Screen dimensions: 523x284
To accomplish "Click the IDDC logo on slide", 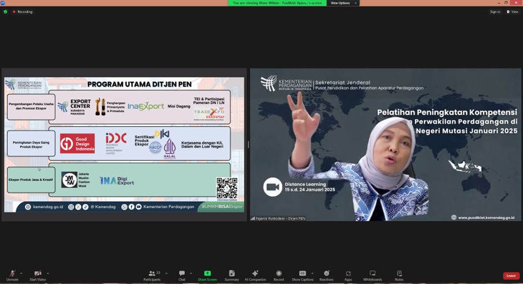I will (116, 143).
